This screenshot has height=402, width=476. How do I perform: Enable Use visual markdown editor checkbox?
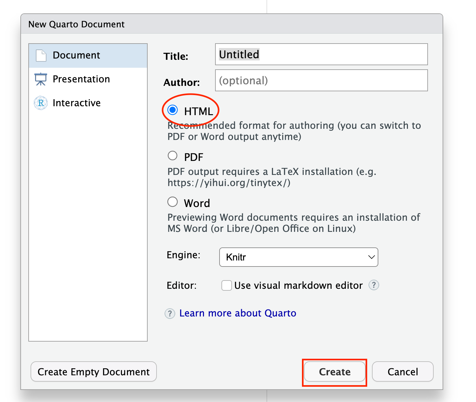227,285
